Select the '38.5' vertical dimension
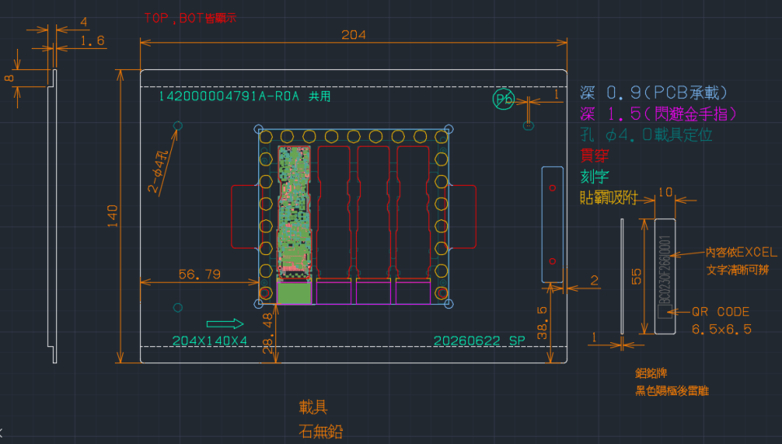This screenshot has height=444, width=782. pos(543,323)
